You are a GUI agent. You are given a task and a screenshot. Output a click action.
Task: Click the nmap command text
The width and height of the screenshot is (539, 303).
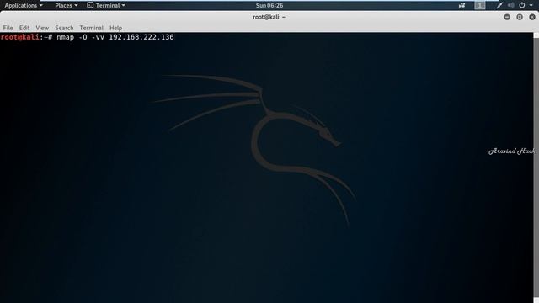click(115, 37)
